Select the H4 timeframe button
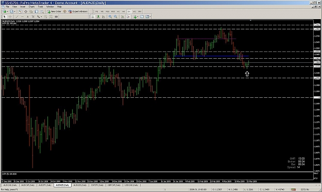The image size is (322, 192). 124,11
